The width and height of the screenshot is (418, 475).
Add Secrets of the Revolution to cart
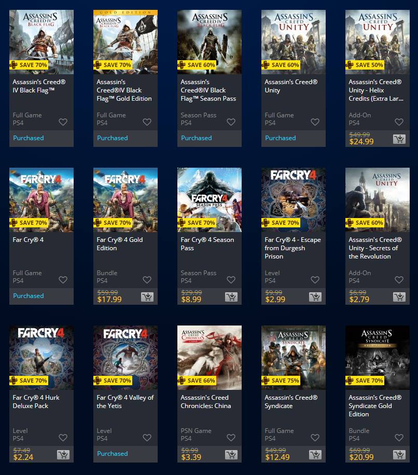399,297
